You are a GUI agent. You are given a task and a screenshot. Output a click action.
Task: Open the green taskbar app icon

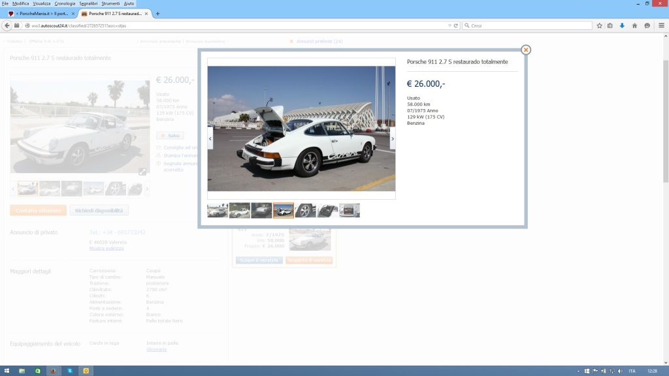point(37,371)
